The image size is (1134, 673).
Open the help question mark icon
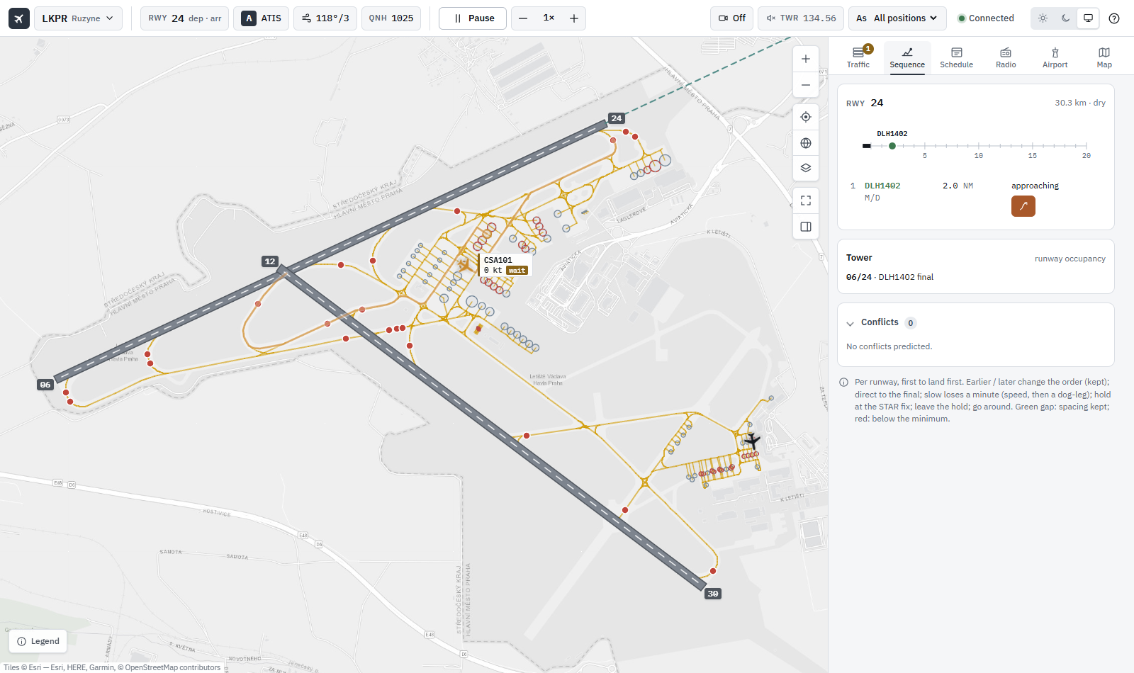click(x=1114, y=18)
